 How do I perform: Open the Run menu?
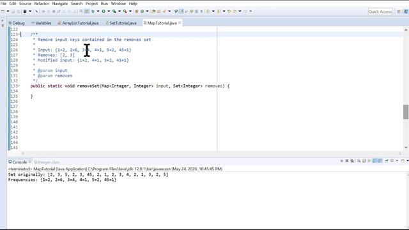(104, 4)
